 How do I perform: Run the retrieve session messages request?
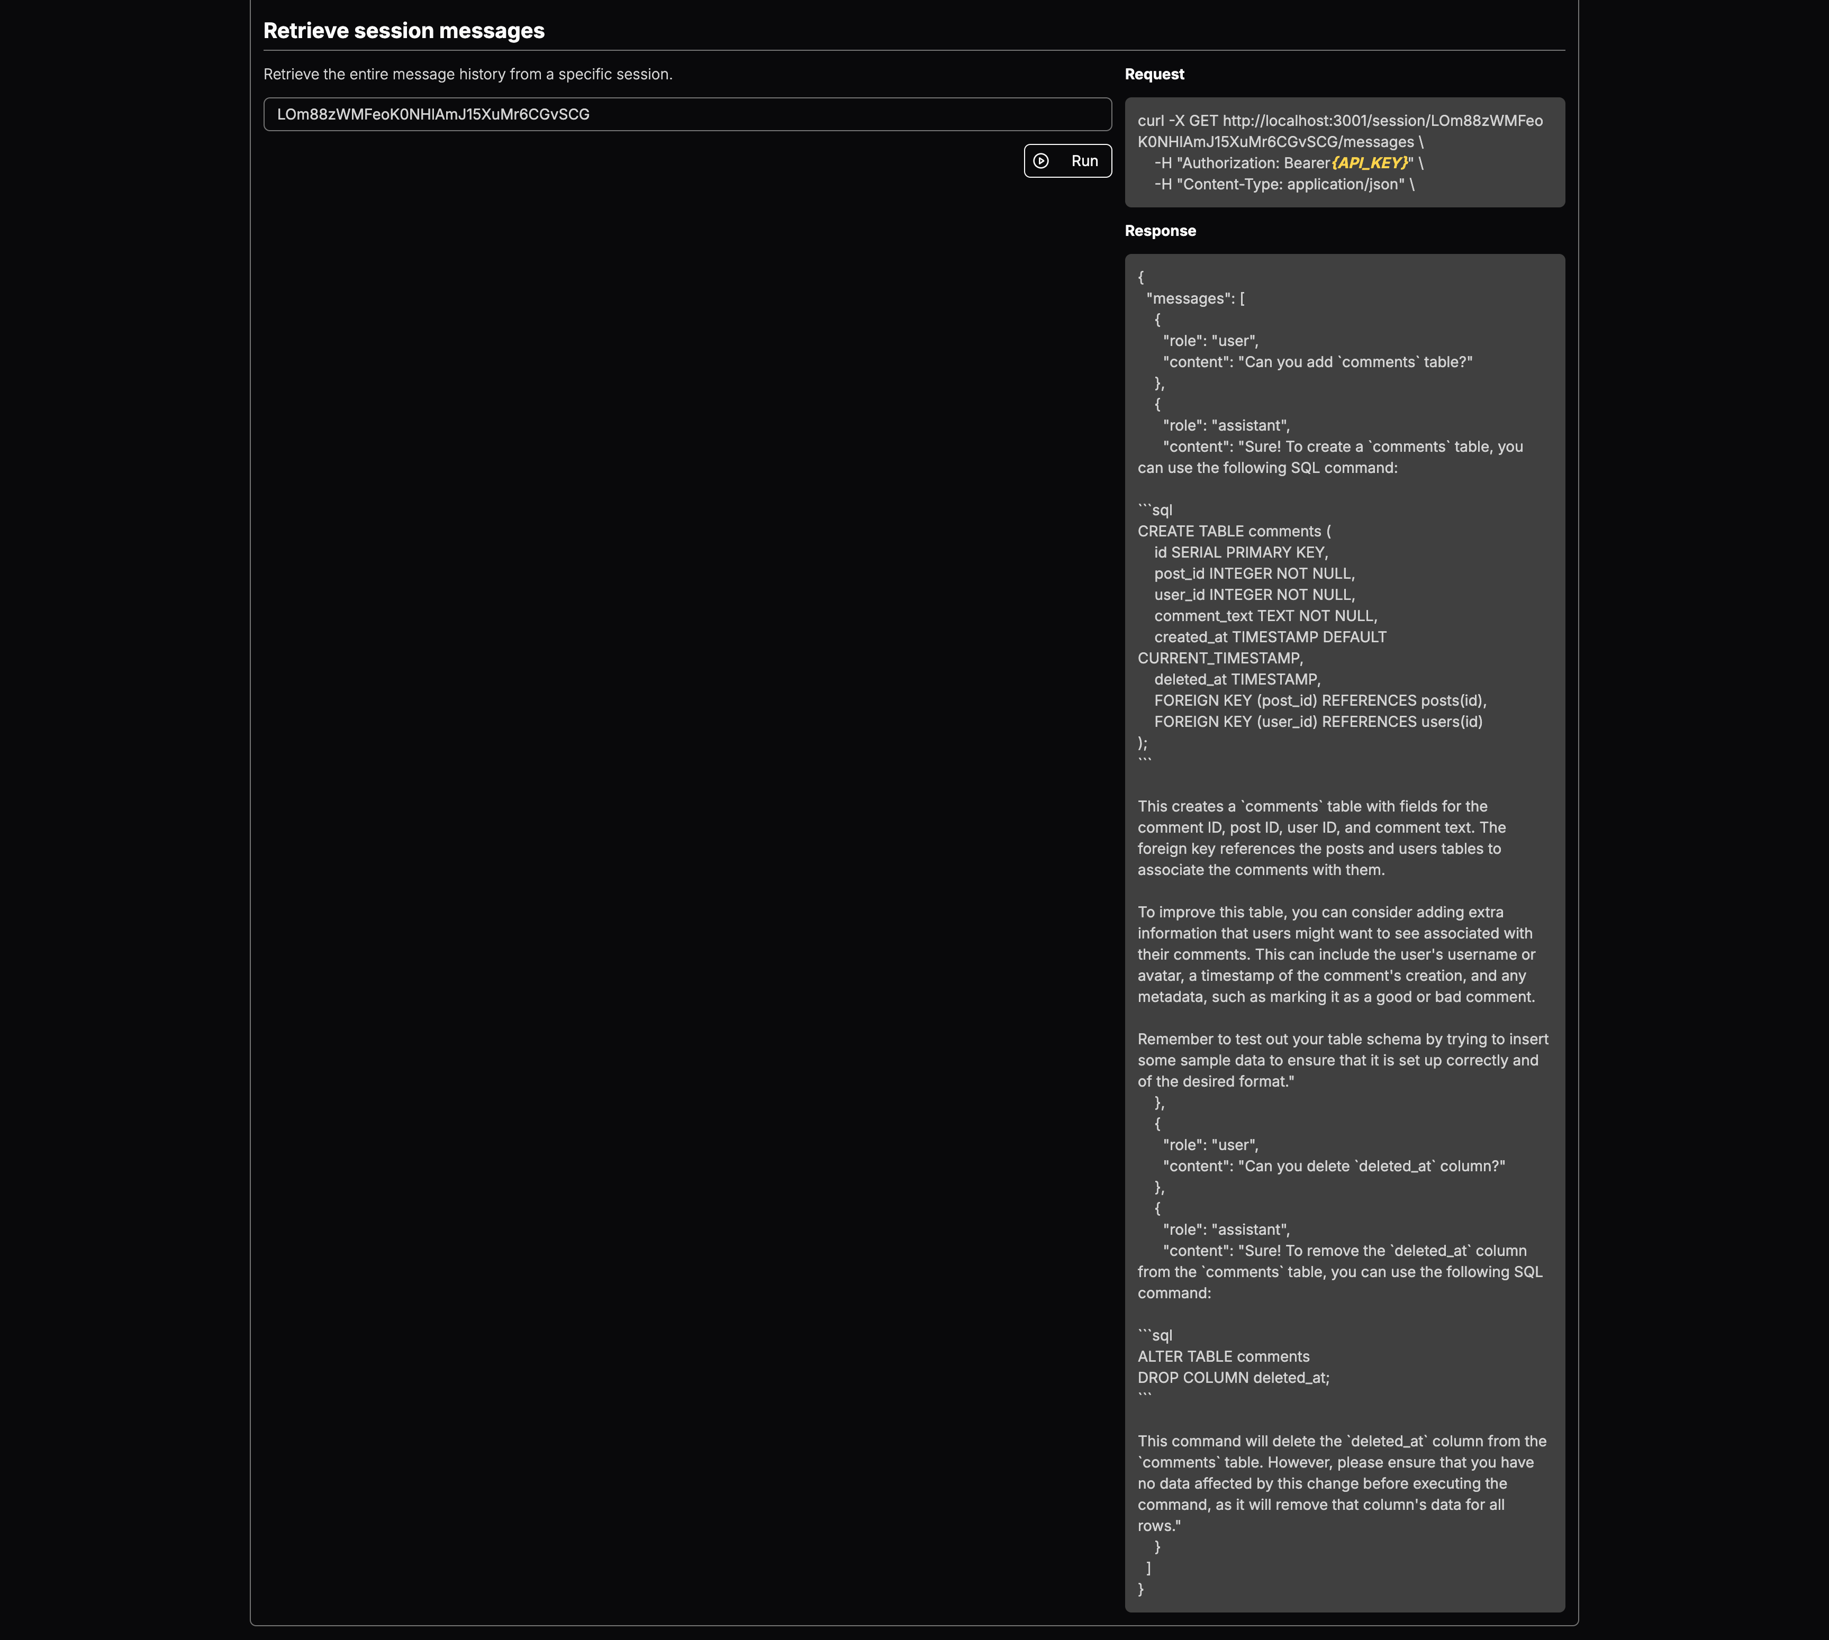[1067, 161]
